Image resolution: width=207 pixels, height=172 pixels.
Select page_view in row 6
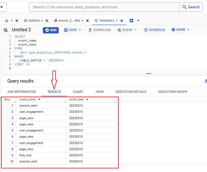27,137
